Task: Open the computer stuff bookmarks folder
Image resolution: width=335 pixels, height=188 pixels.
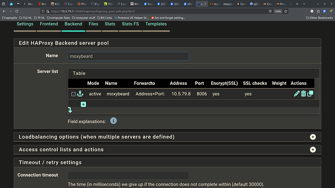Action: click(84, 18)
